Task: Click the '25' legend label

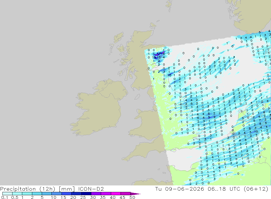Action: (x=83, y=197)
